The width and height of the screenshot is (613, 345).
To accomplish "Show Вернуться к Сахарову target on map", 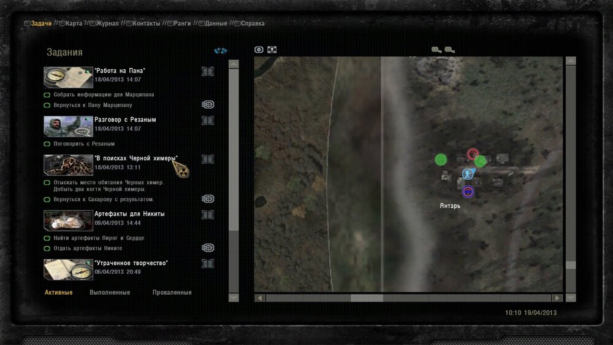I will pyautogui.click(x=208, y=199).
